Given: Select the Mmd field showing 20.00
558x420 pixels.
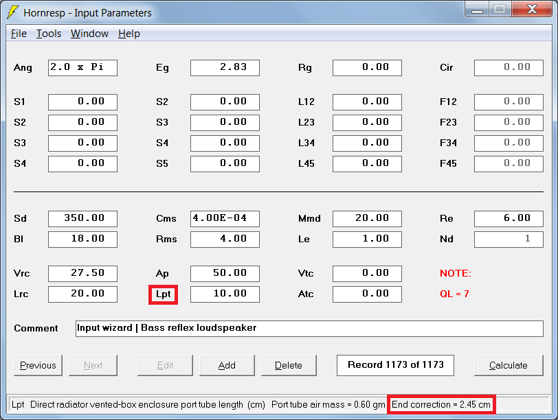Looking at the screenshot, I should (x=367, y=218).
